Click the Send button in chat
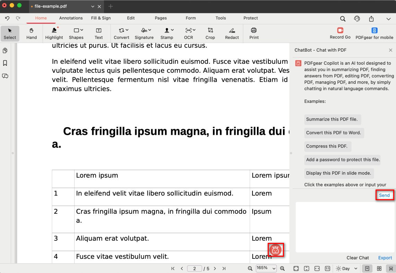The height and width of the screenshot is (273, 396). pos(384,195)
